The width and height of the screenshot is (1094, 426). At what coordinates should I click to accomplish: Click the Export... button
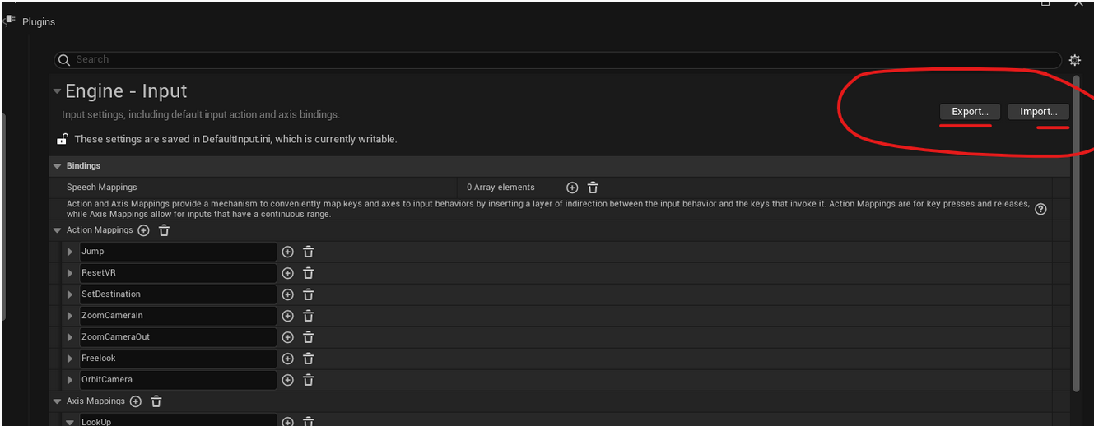(x=970, y=112)
